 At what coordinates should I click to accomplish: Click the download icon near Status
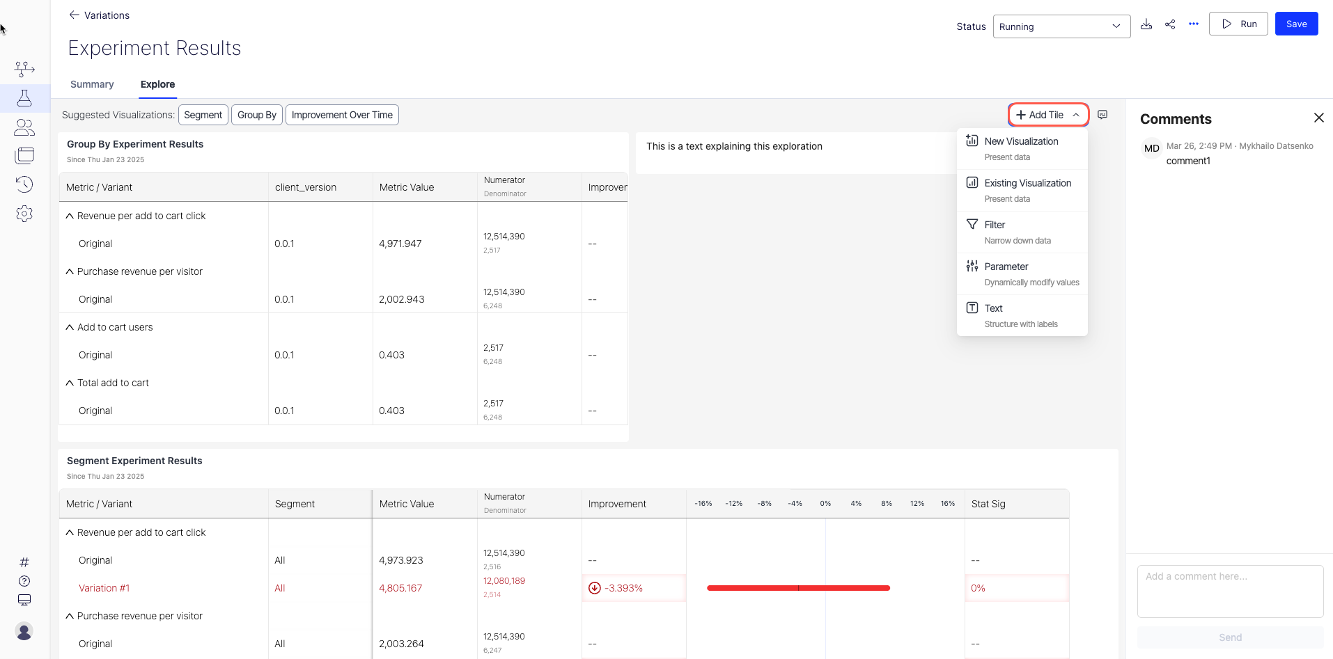pos(1146,24)
